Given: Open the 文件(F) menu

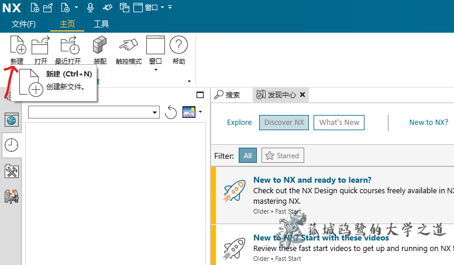Looking at the screenshot, I should point(24,24).
